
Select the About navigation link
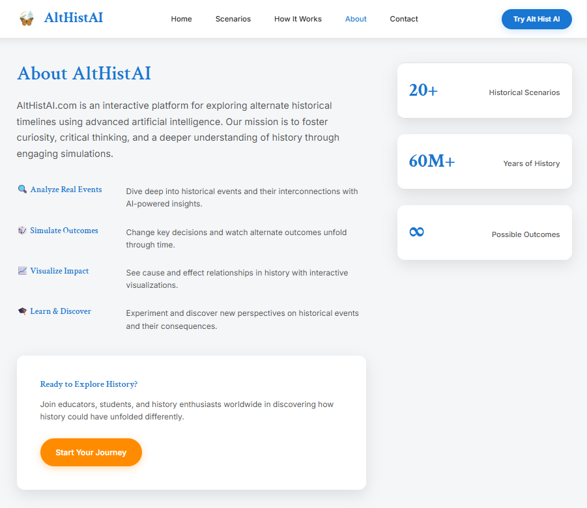[x=356, y=19]
